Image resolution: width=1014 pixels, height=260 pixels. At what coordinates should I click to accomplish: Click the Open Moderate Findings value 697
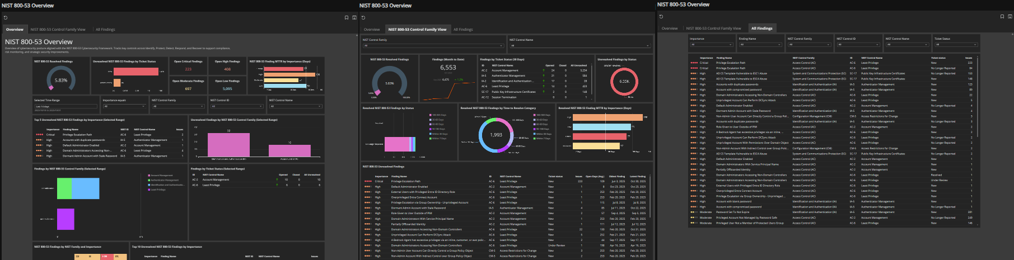pos(188,89)
